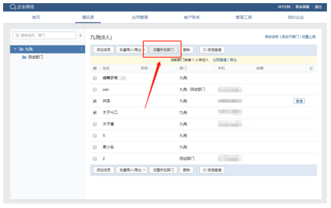Open the top 批量导入/导出 dropdown
Viewport: 331px width, 208px height.
click(x=132, y=50)
